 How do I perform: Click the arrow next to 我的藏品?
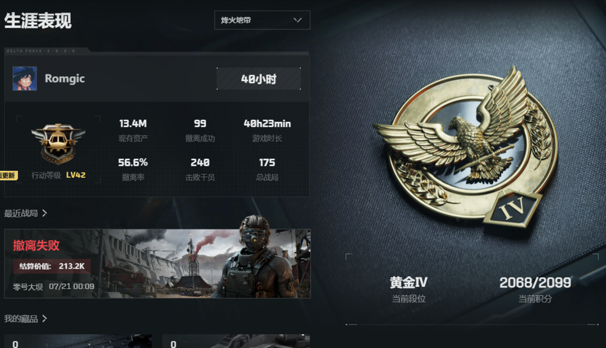pyautogui.click(x=44, y=319)
